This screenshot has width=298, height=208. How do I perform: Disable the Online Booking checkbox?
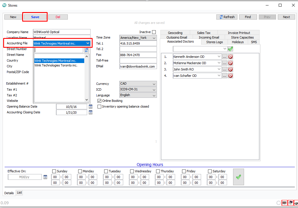(x=99, y=101)
